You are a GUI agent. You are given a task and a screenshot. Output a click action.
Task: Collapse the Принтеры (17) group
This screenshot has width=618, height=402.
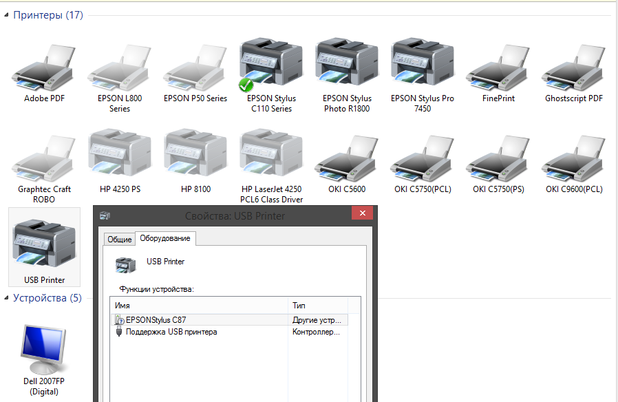click(6, 15)
